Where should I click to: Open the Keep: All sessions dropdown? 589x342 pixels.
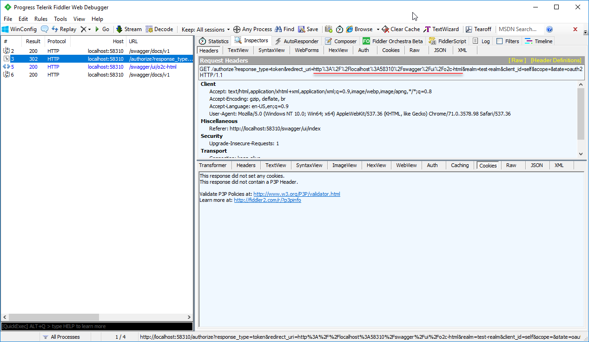pyautogui.click(x=205, y=29)
